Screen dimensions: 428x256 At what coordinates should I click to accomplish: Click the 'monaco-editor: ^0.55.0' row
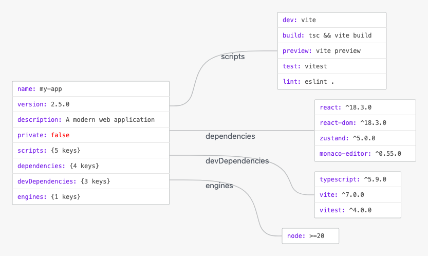(x=365, y=154)
